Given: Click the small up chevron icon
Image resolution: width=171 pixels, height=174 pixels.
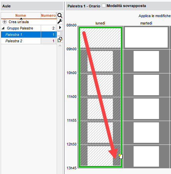Looking at the screenshot, I should [60, 46].
